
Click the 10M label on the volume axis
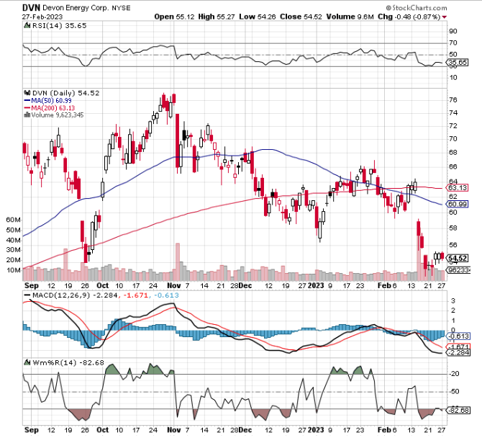coord(14,270)
